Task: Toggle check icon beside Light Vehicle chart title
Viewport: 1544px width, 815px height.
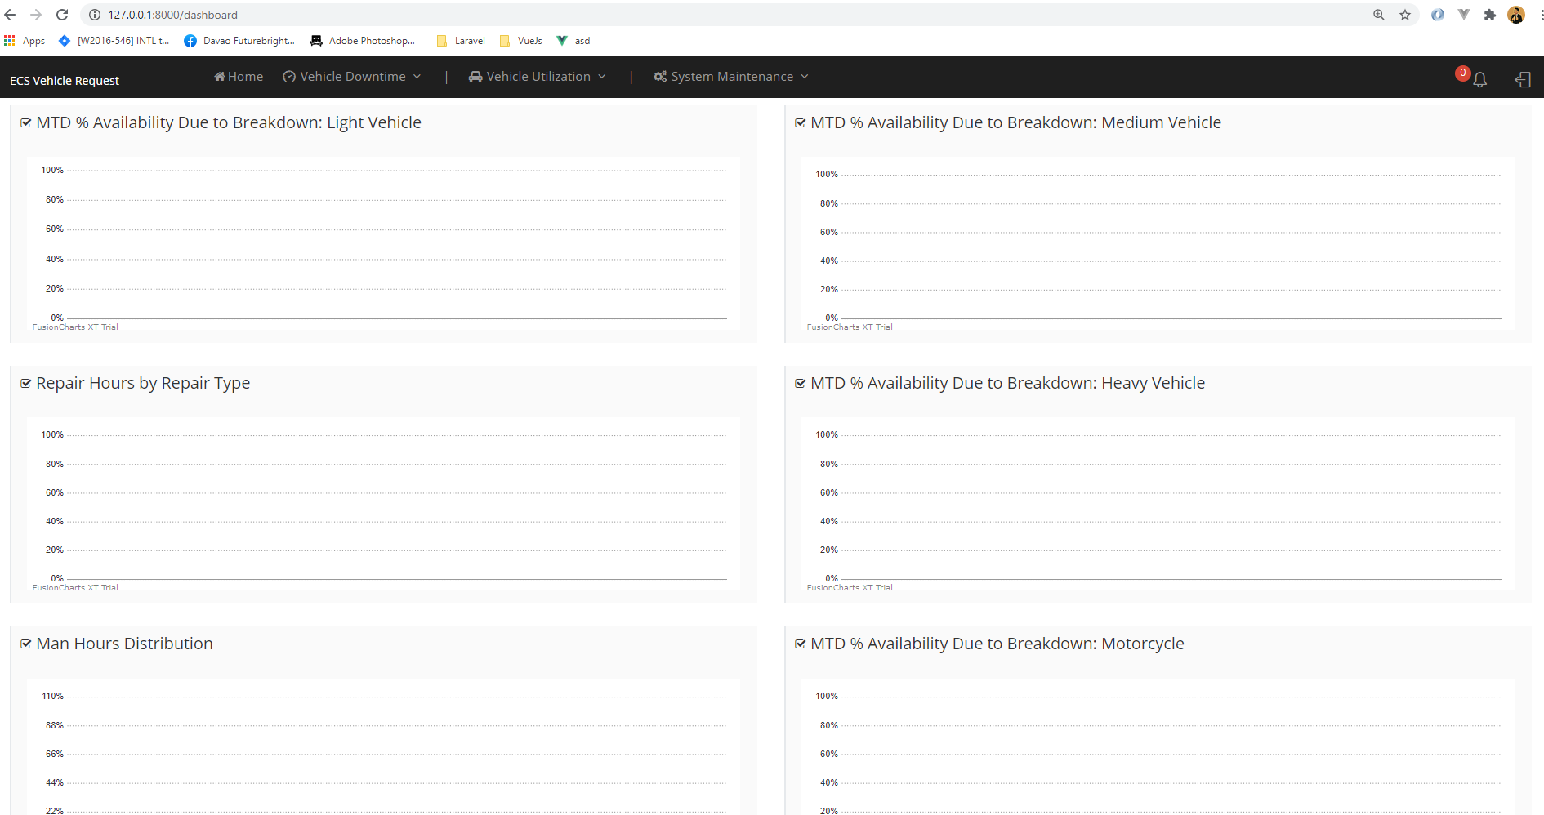Action: [x=25, y=123]
